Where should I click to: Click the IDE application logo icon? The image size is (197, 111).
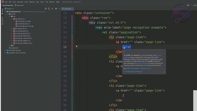coord(3,2)
